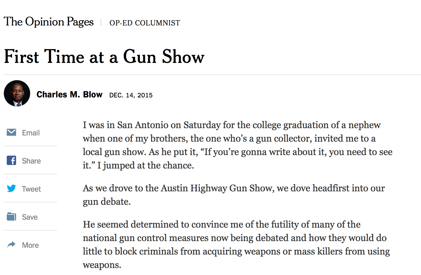Click the divider line under the headline
Viewport: 421px width, 275px height.
coord(212,75)
